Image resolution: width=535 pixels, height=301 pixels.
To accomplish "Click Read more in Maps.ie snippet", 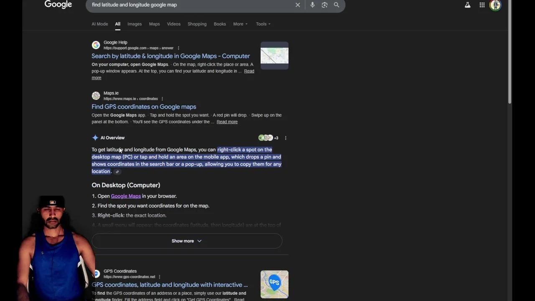I will [227, 122].
